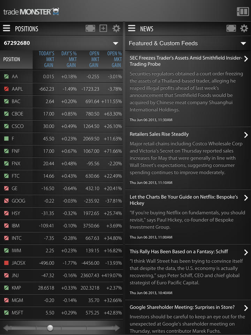This screenshot has height=335, width=251.
Task: Sort by Today's Mkt Gain column
Action: tap(47, 59)
